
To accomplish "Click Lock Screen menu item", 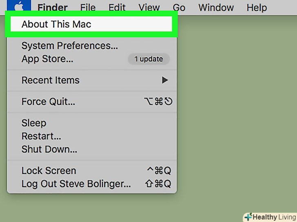I will click(x=49, y=170).
